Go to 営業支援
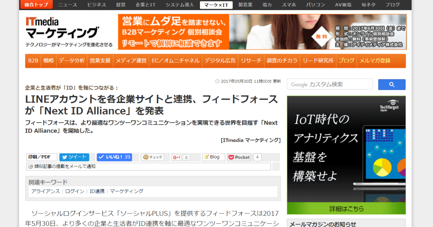Screen dimensions: 433x227 tap(100, 61)
